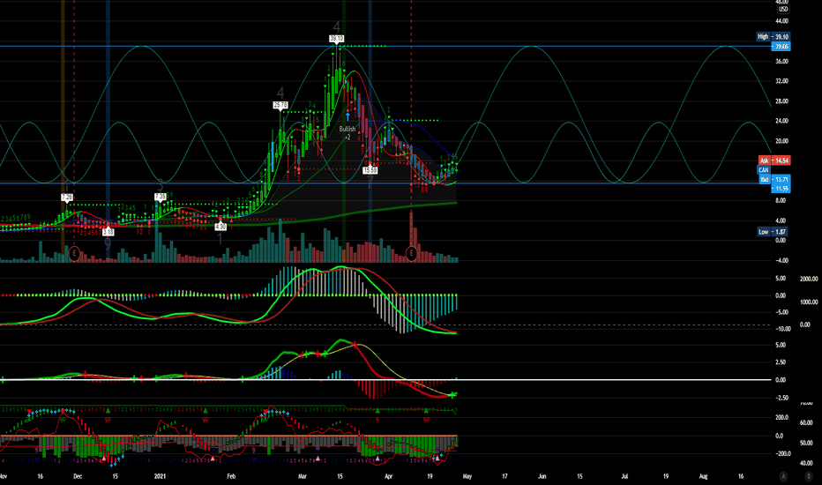Click the Feb label on time axis
Image resolution: width=822 pixels, height=485 pixels.
pyautogui.click(x=231, y=476)
